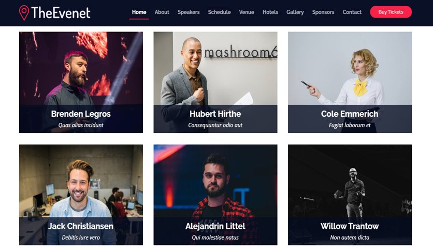This screenshot has width=433, height=250.
Task: Navigate to the Venue section
Action: click(247, 12)
